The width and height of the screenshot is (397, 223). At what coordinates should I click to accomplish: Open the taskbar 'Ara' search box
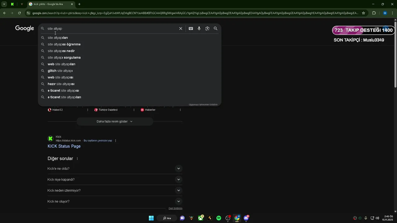tap(167, 218)
